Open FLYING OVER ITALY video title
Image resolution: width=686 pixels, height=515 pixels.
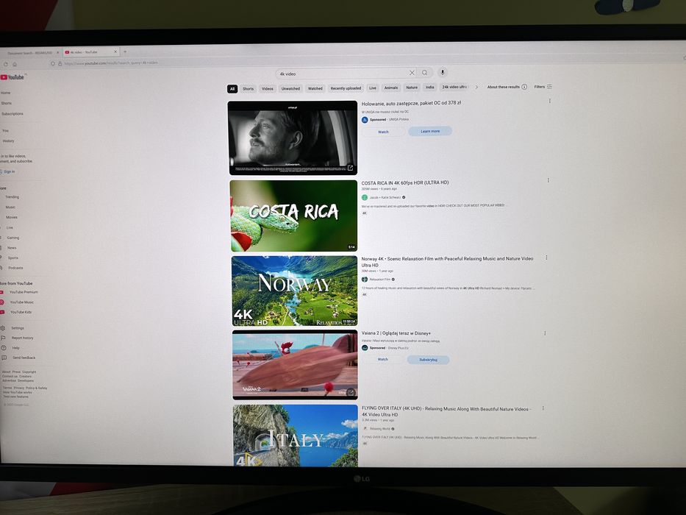[446, 412]
